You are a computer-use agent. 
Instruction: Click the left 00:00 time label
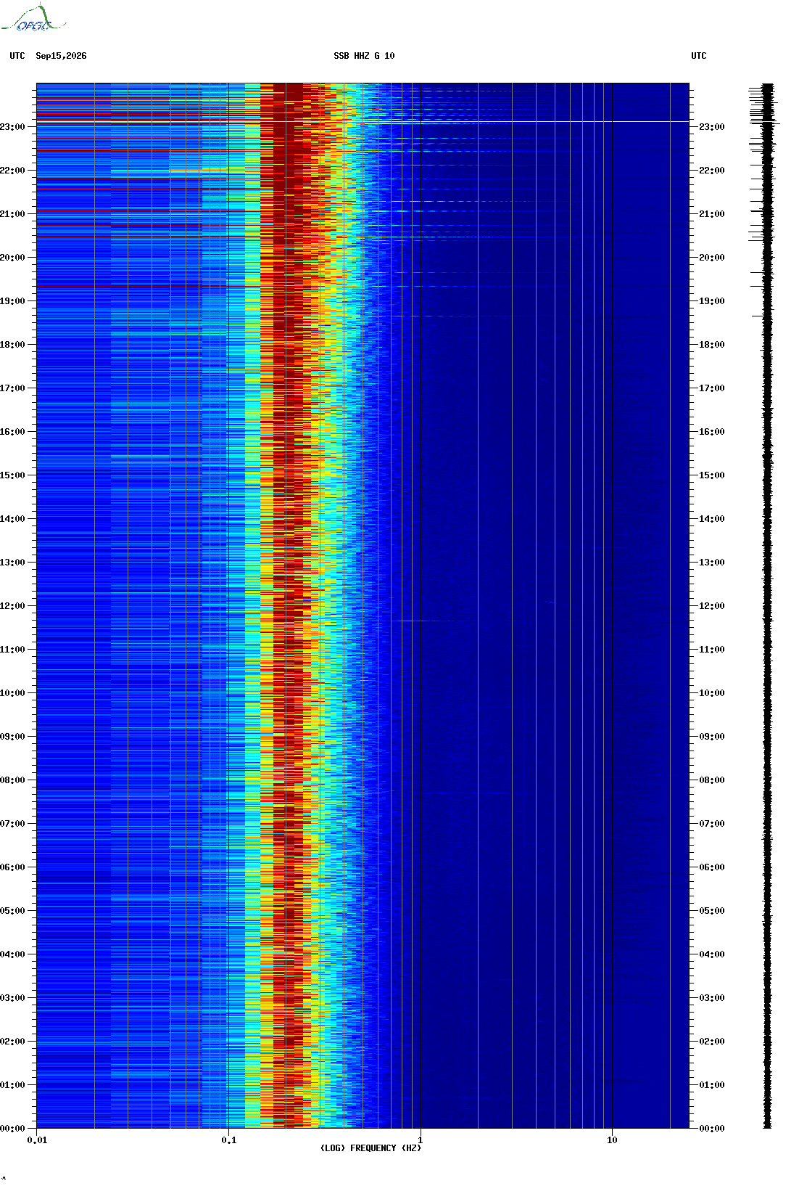12,1129
